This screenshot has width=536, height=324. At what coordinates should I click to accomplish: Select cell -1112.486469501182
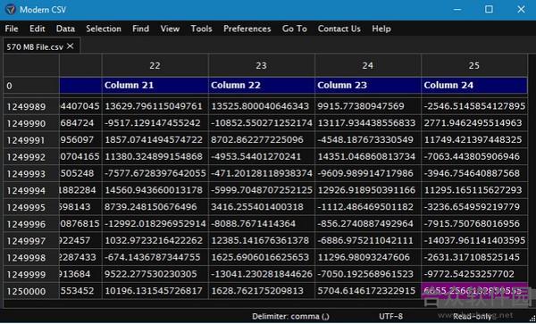[x=367, y=207]
